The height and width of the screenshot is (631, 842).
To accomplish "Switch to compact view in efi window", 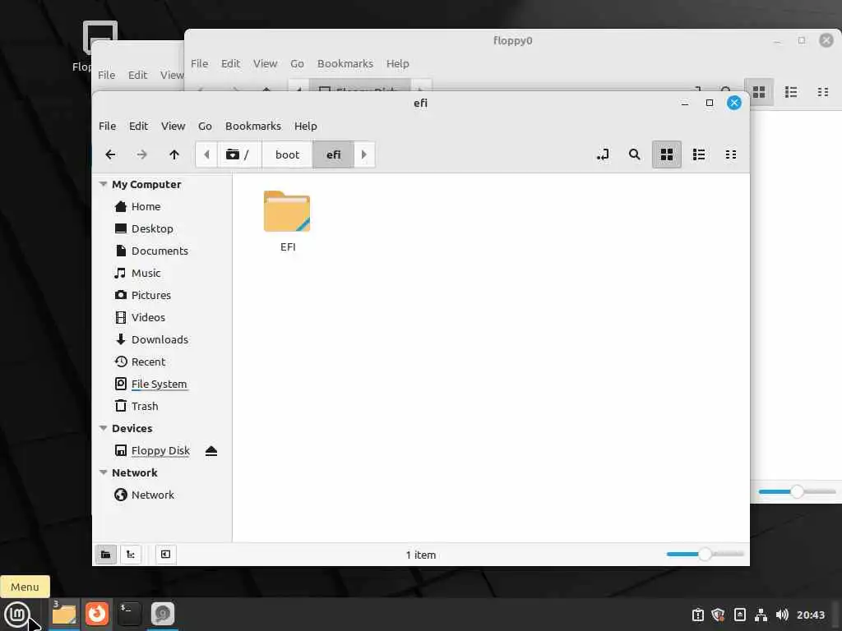I will (731, 154).
